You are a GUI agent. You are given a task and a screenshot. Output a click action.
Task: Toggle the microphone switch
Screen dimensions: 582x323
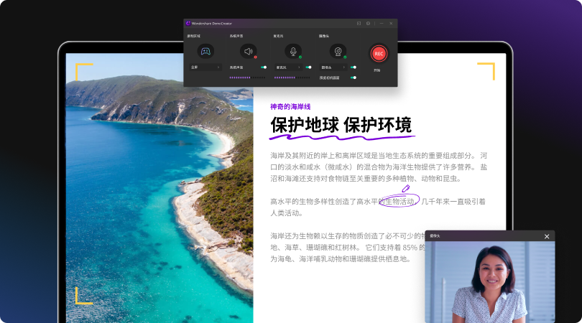(308, 67)
